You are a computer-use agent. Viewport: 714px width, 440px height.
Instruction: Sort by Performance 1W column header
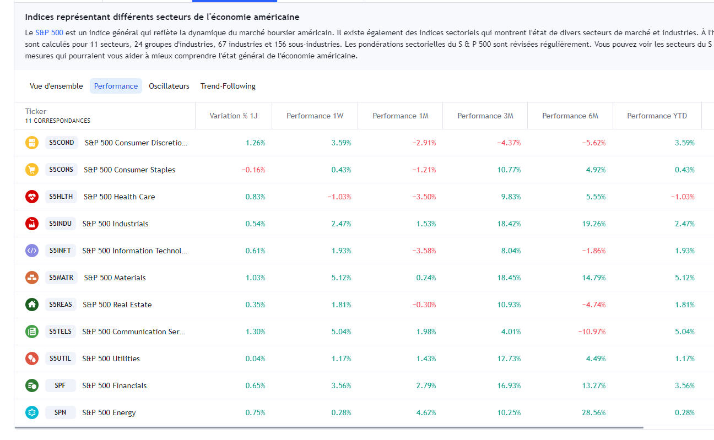(x=315, y=116)
